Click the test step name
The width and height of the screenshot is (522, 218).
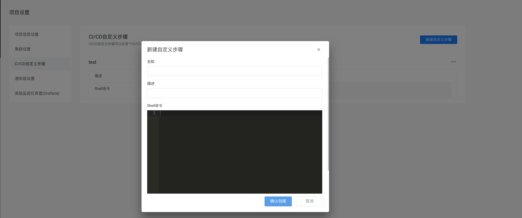tap(92, 62)
